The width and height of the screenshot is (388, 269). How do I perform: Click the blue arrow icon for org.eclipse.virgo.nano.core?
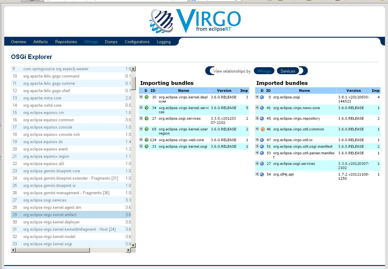262,108
